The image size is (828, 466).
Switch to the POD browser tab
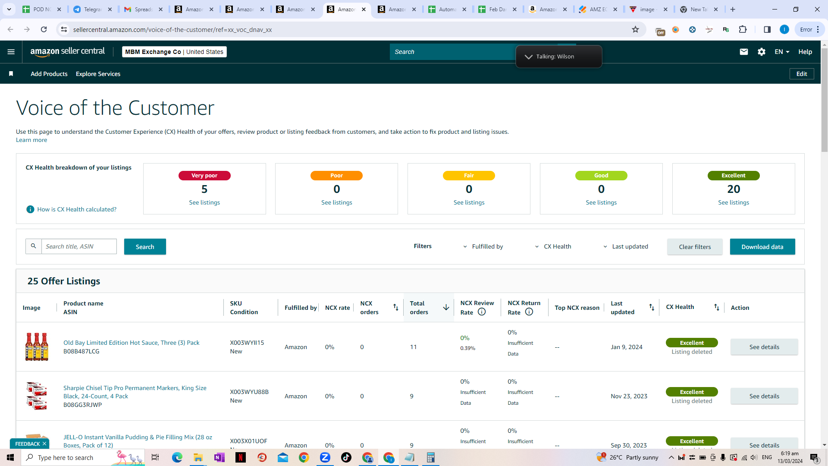tap(42, 9)
